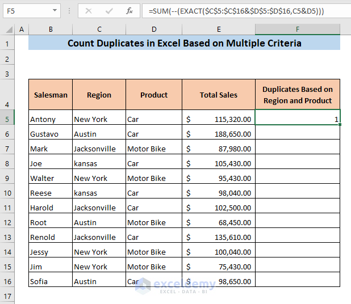
Task: Click the 98,650.00 sales cell
Action: click(x=219, y=280)
